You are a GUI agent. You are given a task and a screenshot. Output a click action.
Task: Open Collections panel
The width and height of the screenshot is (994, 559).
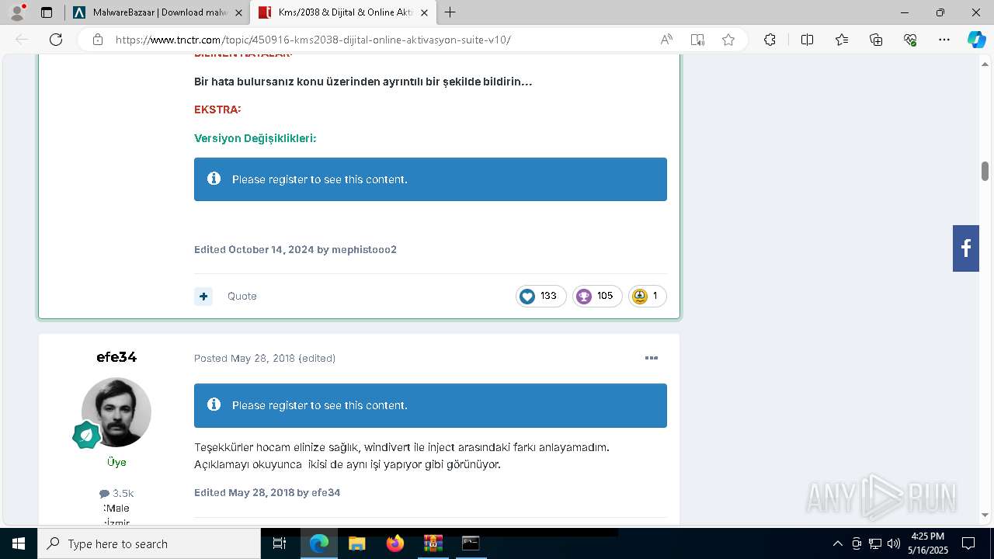[876, 40]
